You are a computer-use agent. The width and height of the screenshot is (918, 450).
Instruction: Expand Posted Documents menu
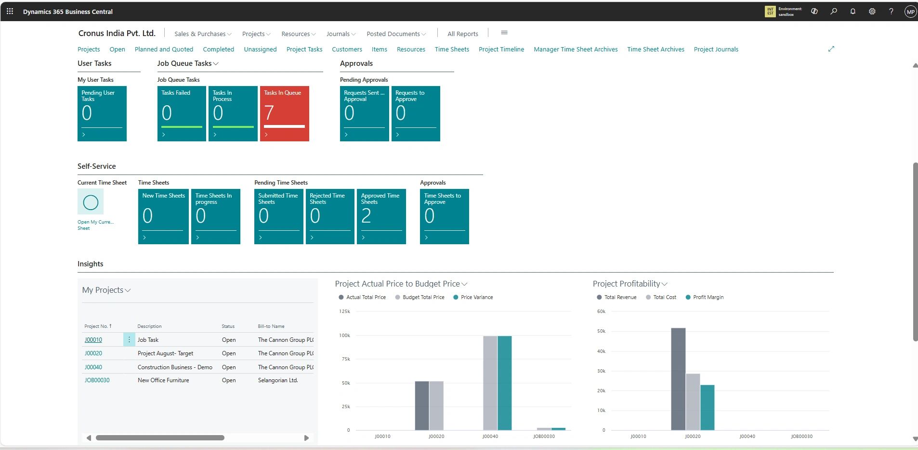click(x=396, y=34)
